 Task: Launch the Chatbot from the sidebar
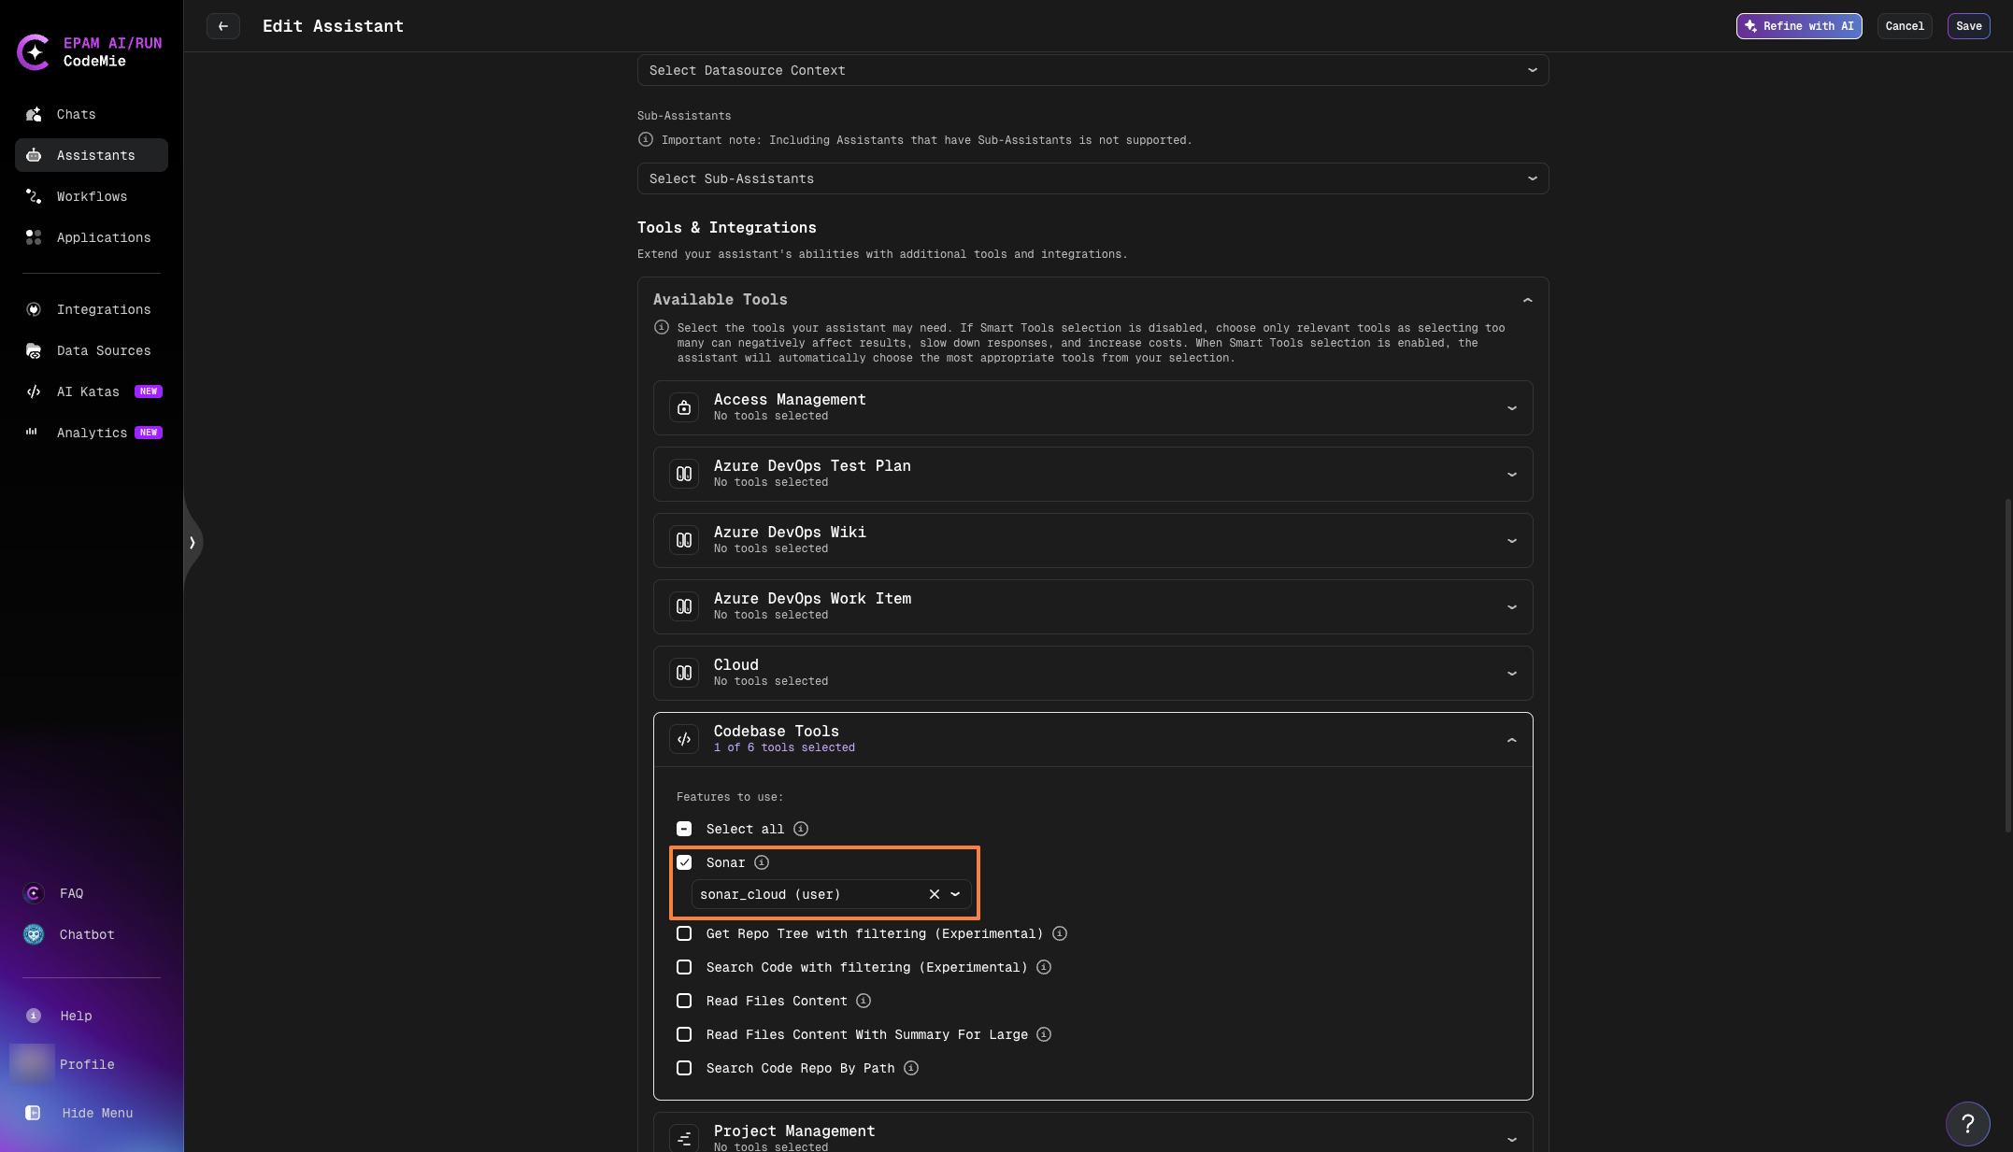pyautogui.click(x=86, y=934)
